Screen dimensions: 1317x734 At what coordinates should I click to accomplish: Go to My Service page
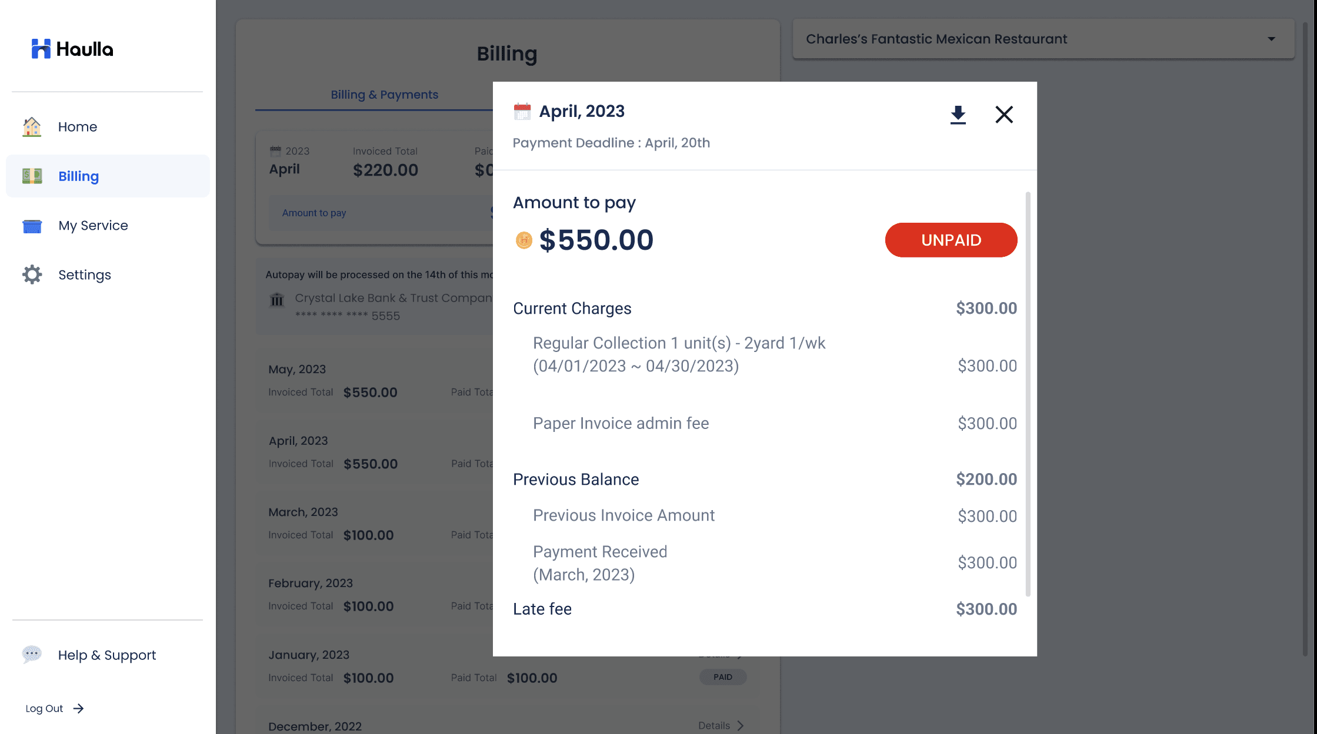93,226
